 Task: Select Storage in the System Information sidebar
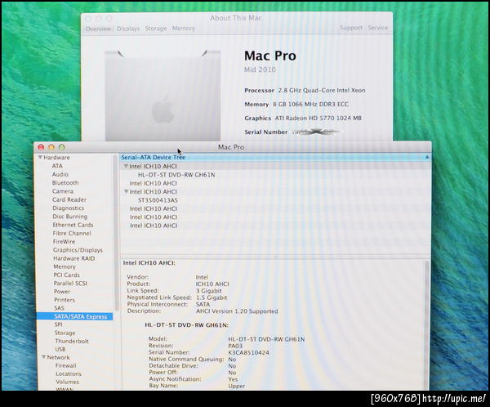click(x=65, y=333)
